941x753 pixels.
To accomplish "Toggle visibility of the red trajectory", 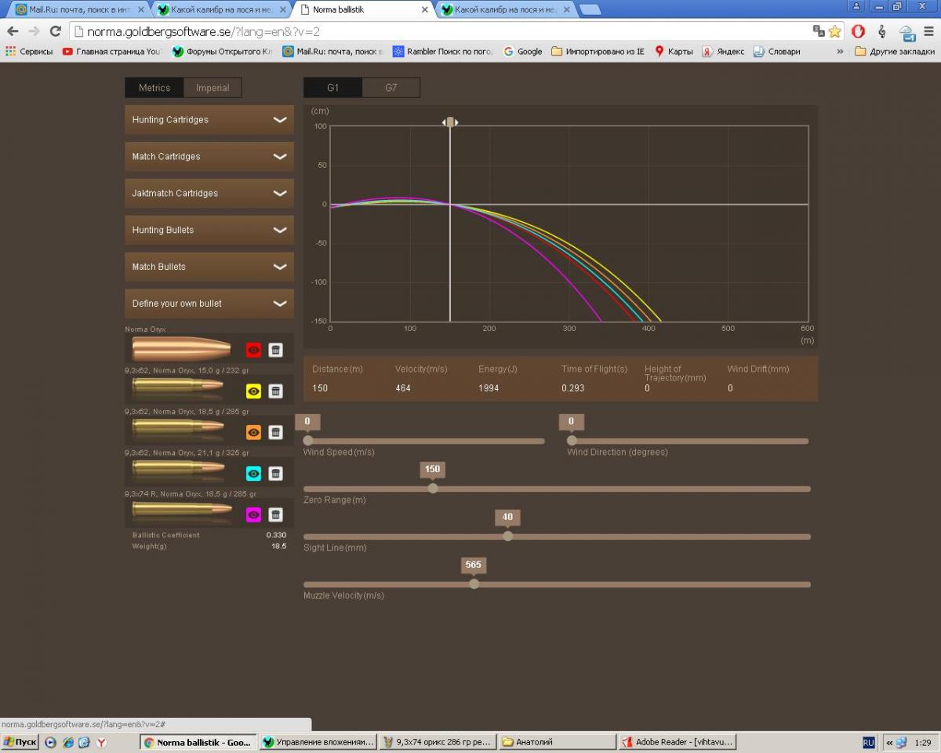I will (x=253, y=350).
